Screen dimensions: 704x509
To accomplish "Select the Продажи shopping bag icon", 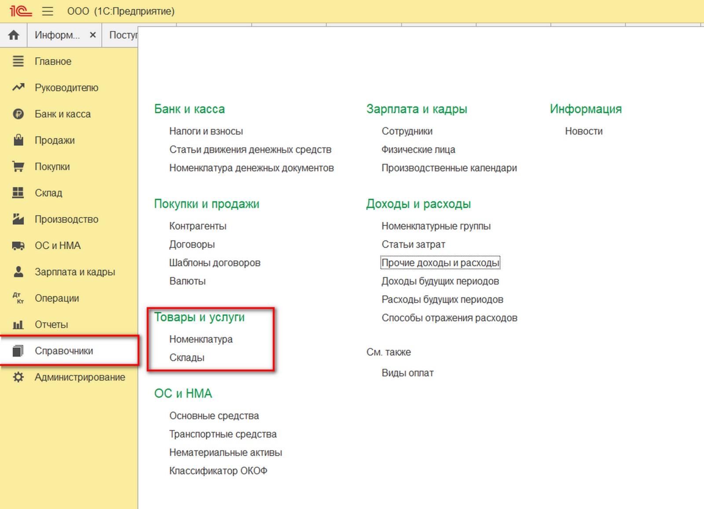I will coord(18,140).
